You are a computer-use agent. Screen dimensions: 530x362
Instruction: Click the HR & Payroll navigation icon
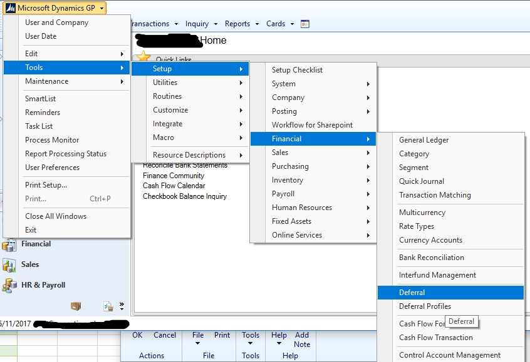point(9,286)
